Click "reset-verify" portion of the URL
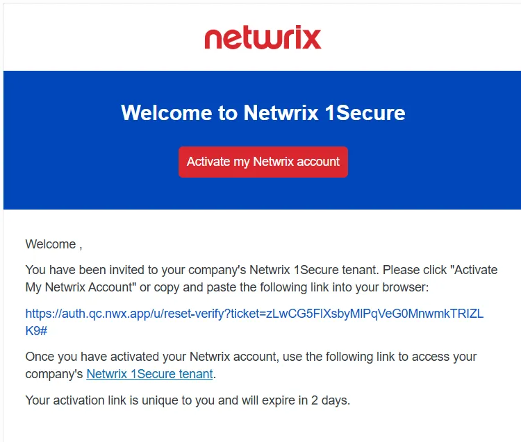The height and width of the screenshot is (442, 521). click(x=191, y=314)
